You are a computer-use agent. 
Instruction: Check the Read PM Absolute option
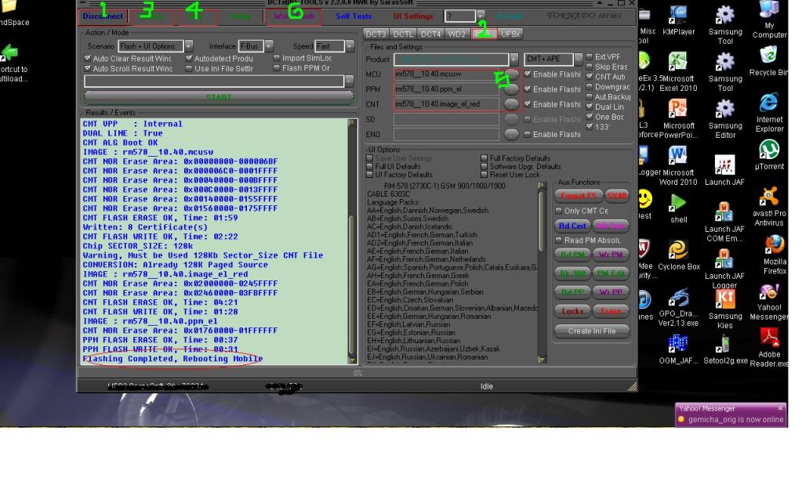(558, 240)
